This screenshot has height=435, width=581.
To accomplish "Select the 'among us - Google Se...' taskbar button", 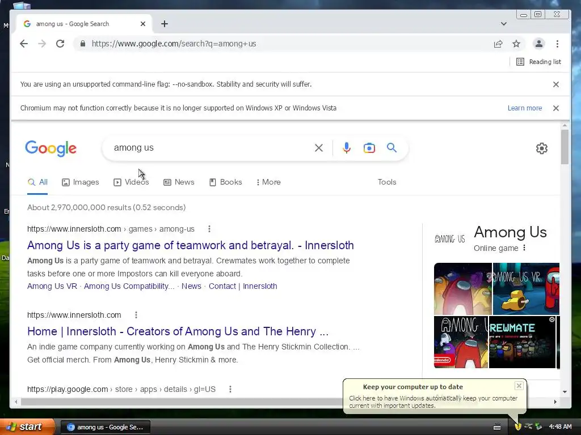I will coord(105,427).
